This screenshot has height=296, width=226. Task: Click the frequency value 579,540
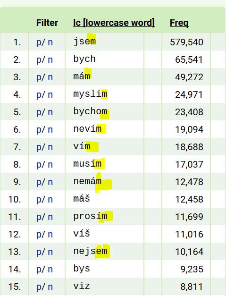point(186,42)
